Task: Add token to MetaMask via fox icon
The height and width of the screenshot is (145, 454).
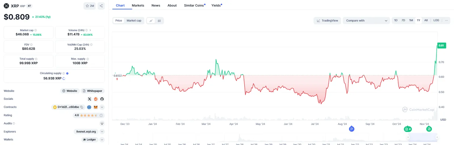Action: click(96, 107)
